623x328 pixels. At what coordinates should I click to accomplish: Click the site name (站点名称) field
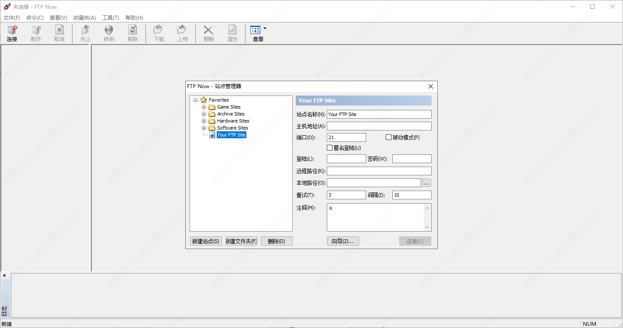379,114
